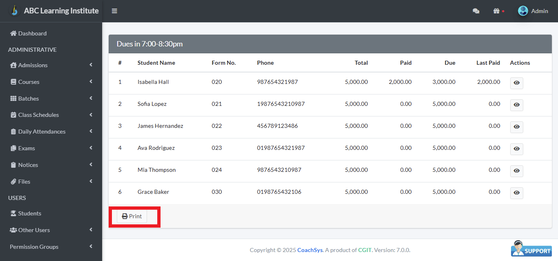
Task: Open the chat messages icon in top bar
Action: (476, 11)
